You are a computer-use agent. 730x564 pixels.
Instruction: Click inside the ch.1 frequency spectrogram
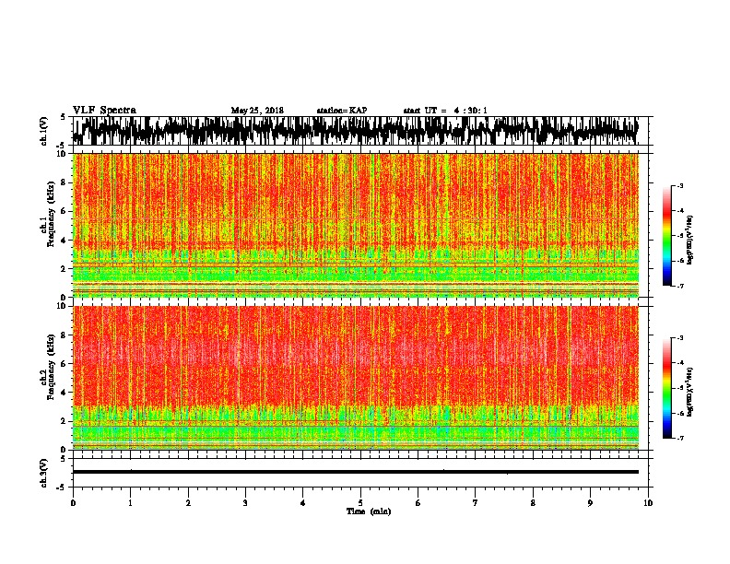pyautogui.click(x=356, y=225)
